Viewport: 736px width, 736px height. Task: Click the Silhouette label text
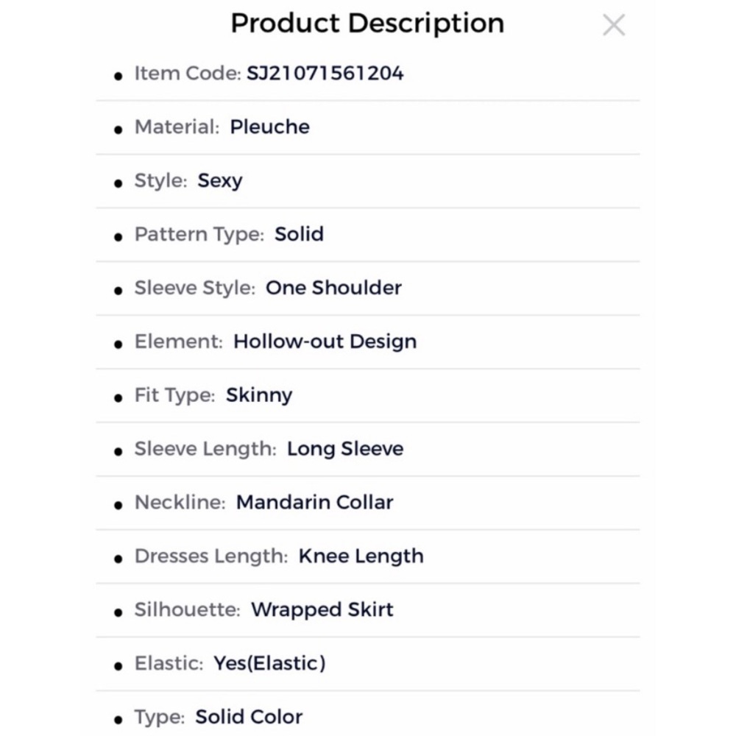pyautogui.click(x=187, y=609)
